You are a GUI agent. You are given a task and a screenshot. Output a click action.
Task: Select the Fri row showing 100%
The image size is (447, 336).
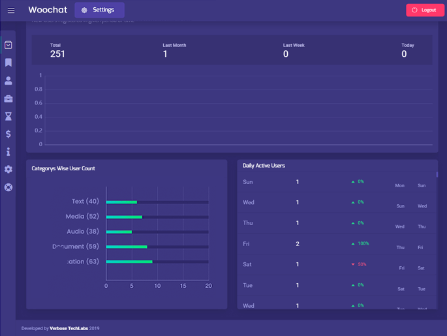point(336,244)
